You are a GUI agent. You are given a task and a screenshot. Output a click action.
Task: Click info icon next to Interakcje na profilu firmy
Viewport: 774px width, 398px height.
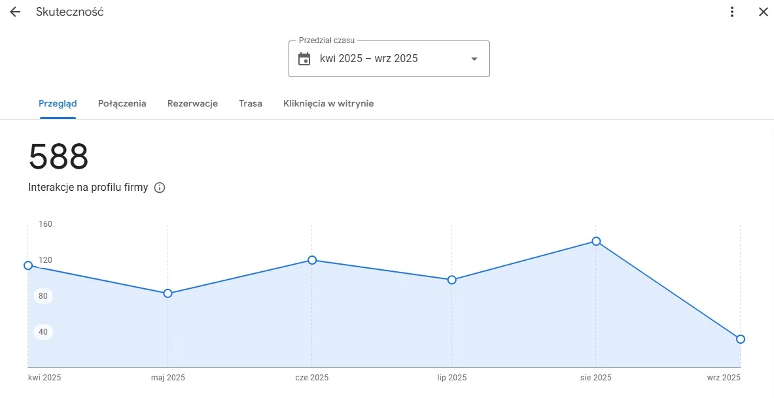[160, 188]
